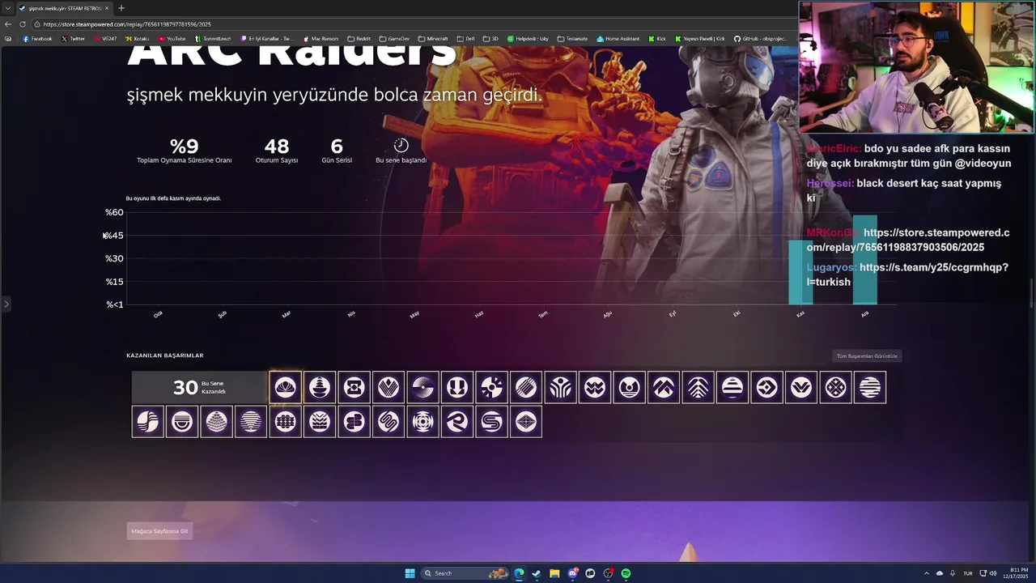Open the Facebook bookmark
This screenshot has height=583, width=1036.
pyautogui.click(x=37, y=39)
